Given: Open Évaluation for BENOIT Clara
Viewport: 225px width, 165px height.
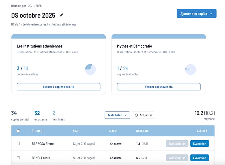Looking at the screenshot, I should [200, 158].
